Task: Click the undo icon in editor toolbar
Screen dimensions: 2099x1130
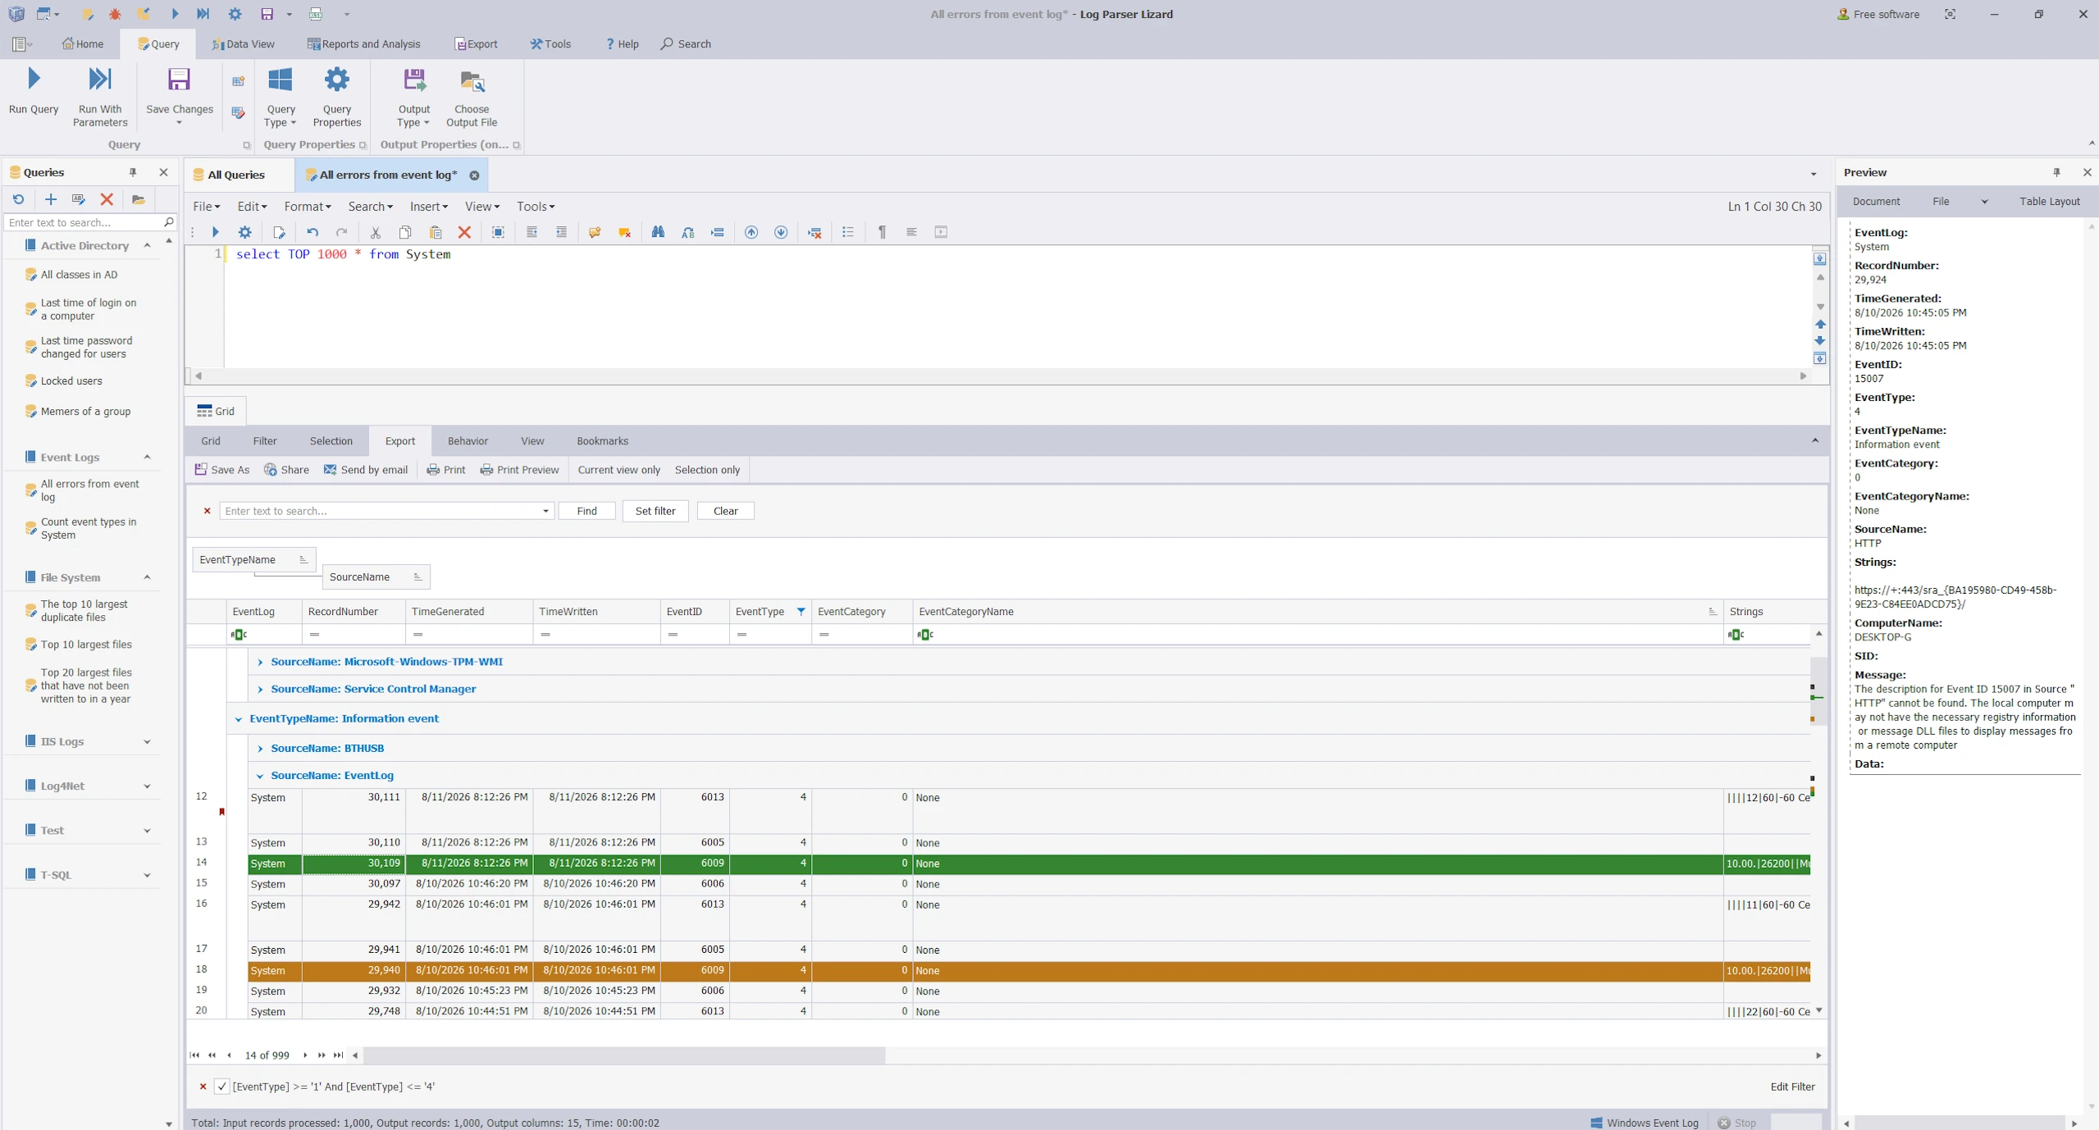Action: click(x=313, y=232)
